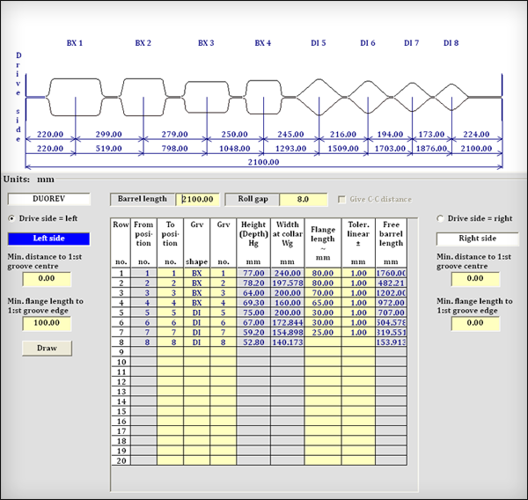The width and height of the screenshot is (528, 500).
Task: Click the right 'Min. distance to 1:st groove centre' field
Action: pyautogui.click(x=475, y=279)
